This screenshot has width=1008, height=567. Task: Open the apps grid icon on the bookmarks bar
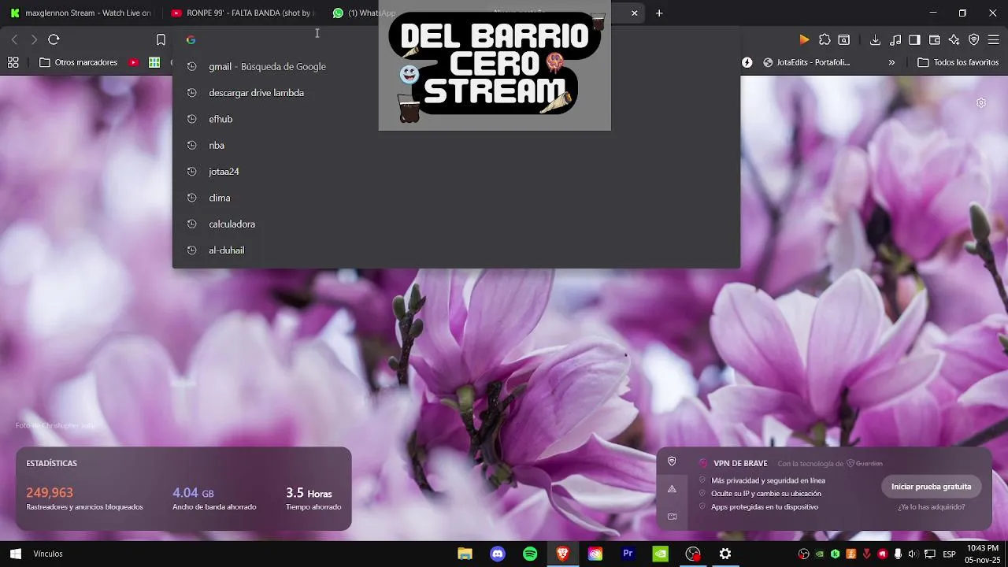[x=13, y=62]
